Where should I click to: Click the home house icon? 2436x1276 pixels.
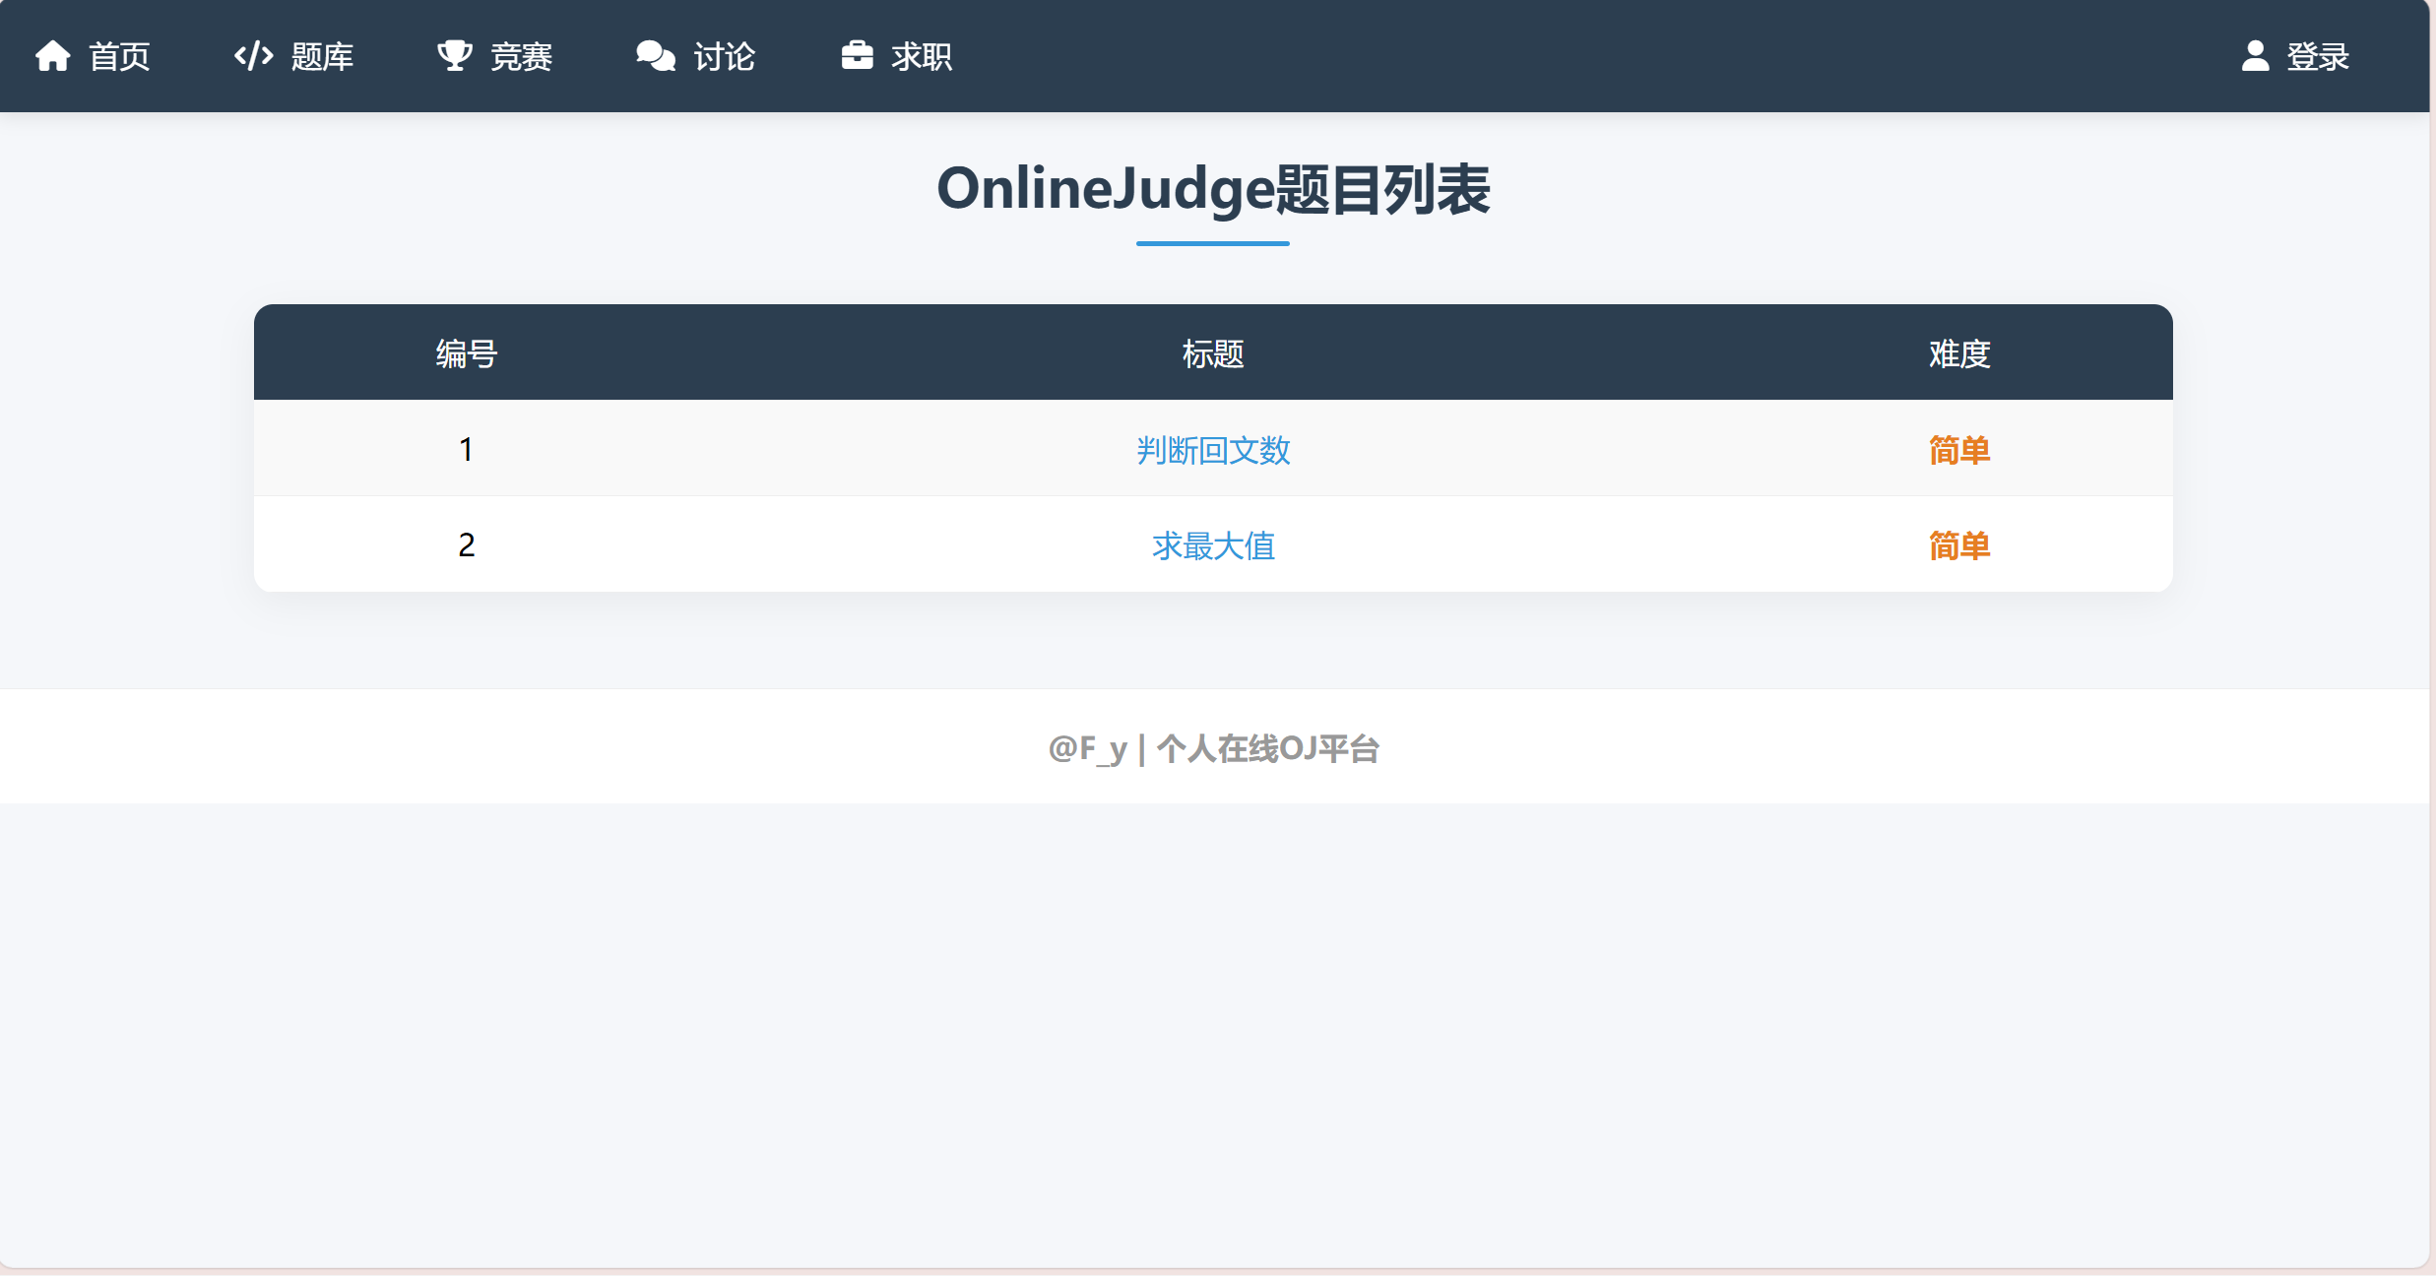pyautogui.click(x=53, y=56)
